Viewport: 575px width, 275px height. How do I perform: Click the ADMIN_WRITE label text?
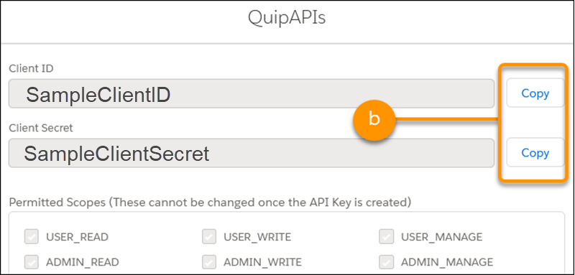coord(262,263)
